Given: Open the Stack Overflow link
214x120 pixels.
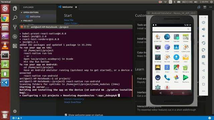Looking at the screenshot, I should coord(73,102).
